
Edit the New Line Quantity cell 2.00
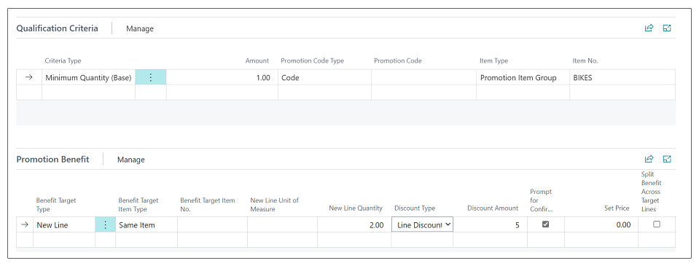pyautogui.click(x=354, y=225)
